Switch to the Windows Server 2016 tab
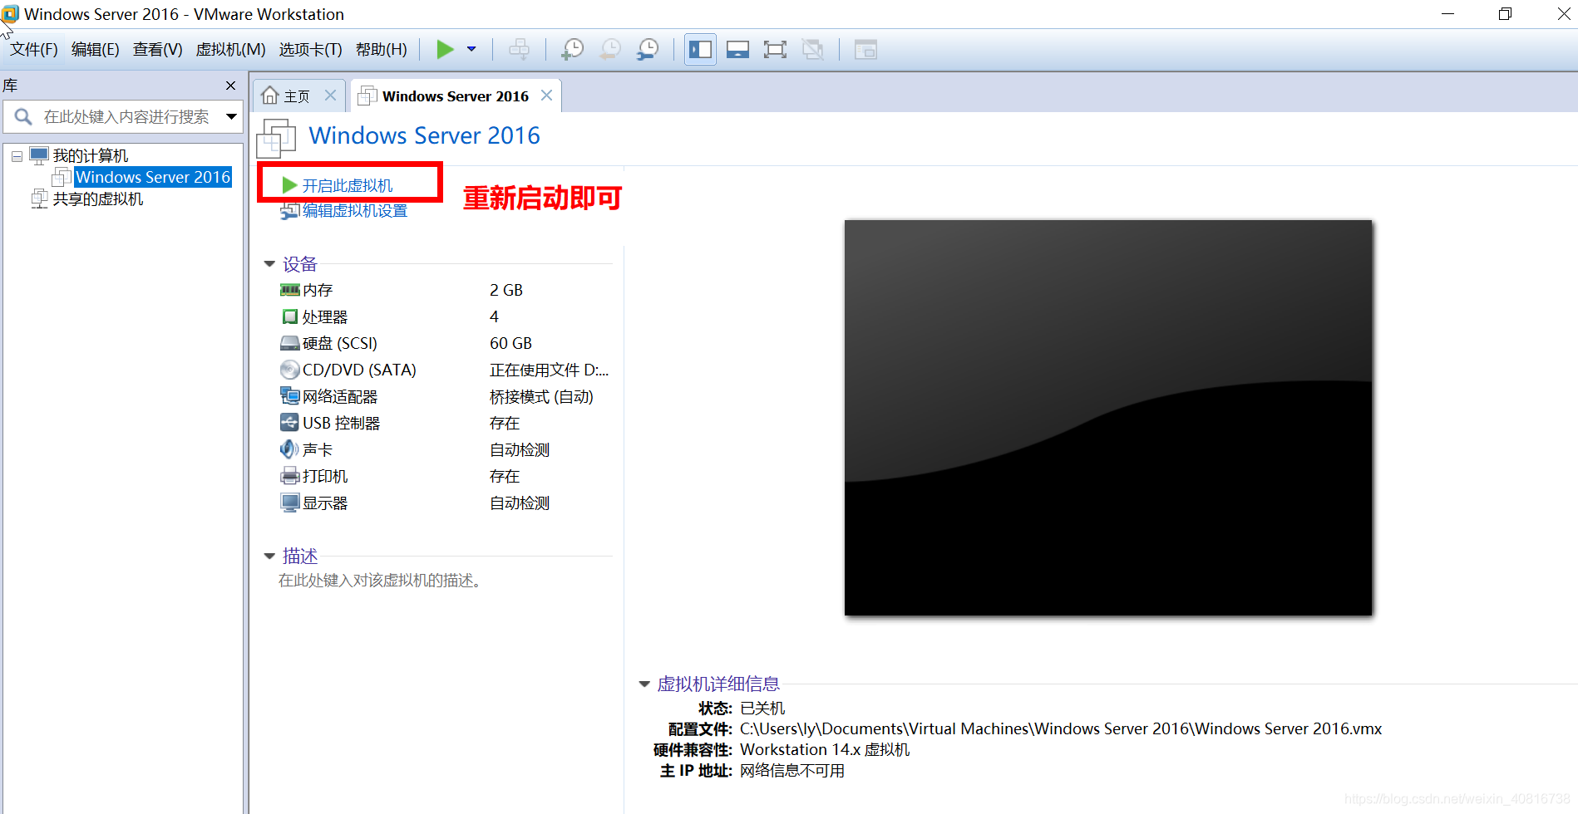 (x=455, y=96)
